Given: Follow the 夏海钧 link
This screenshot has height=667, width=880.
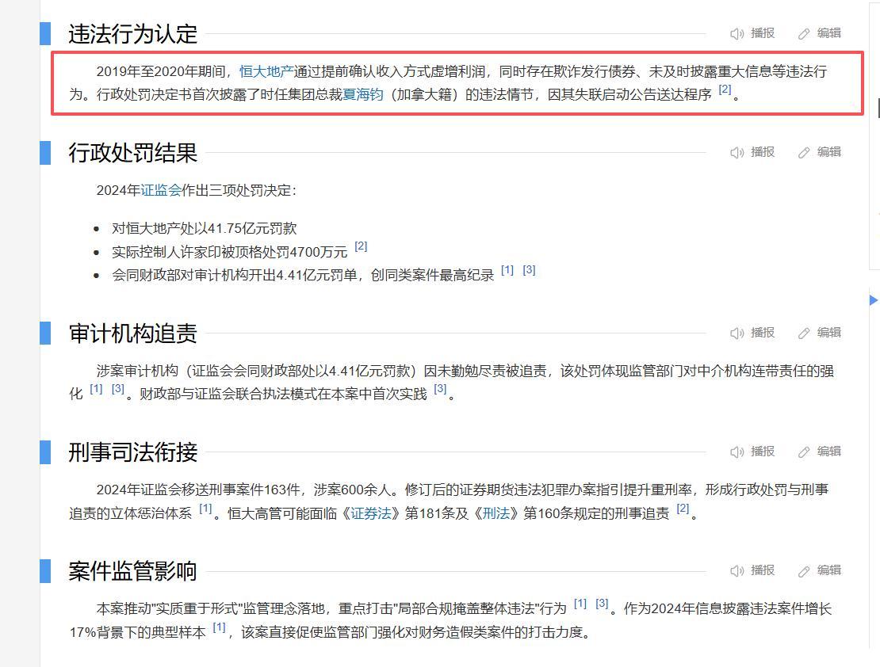Looking at the screenshot, I should (x=363, y=94).
